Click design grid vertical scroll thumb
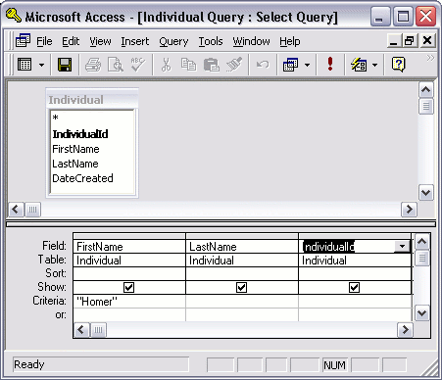The width and height of the screenshot is (442, 380). point(422,259)
